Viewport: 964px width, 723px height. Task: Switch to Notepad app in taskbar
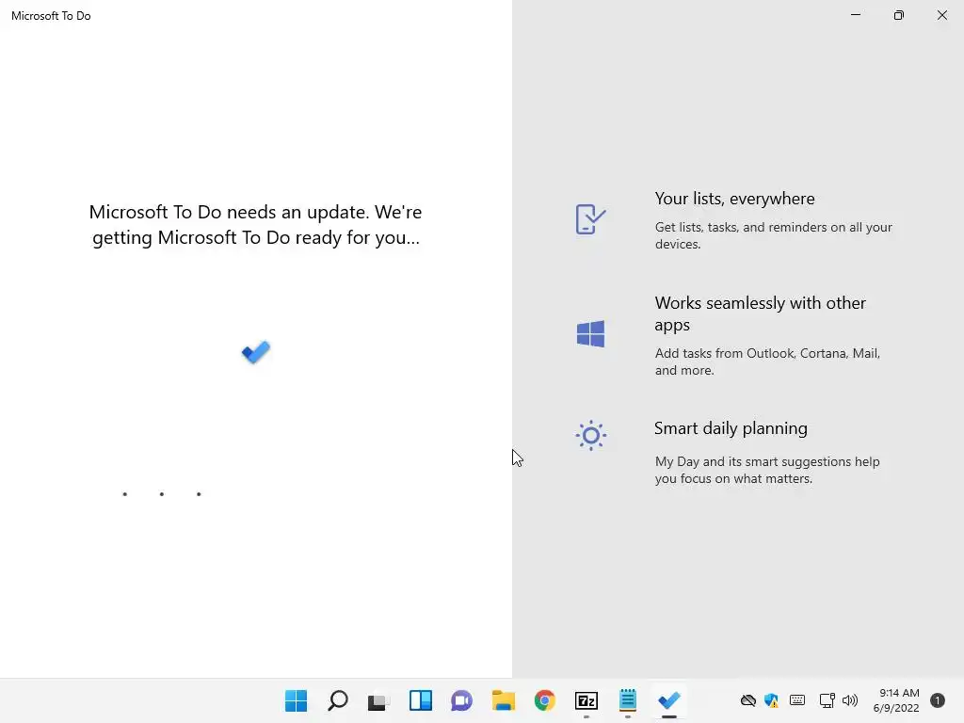point(628,699)
